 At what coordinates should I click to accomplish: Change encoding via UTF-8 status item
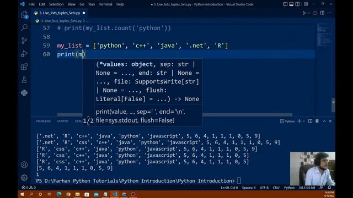(x=264, y=188)
